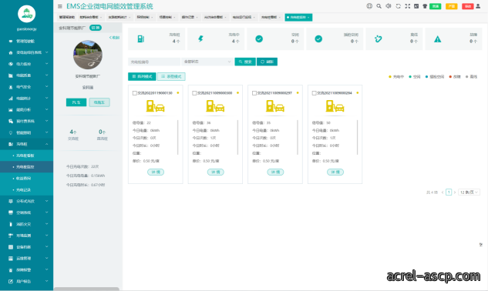
Task: Collapse the sidebar with the hamburger icon
Action: click(x=60, y=6)
